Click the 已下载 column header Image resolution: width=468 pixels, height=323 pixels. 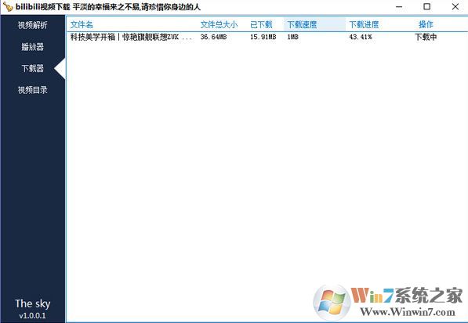click(261, 25)
